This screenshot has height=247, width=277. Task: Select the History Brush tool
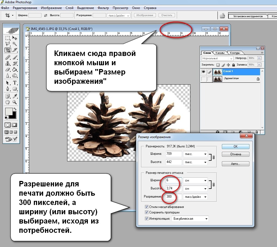coord(15,63)
